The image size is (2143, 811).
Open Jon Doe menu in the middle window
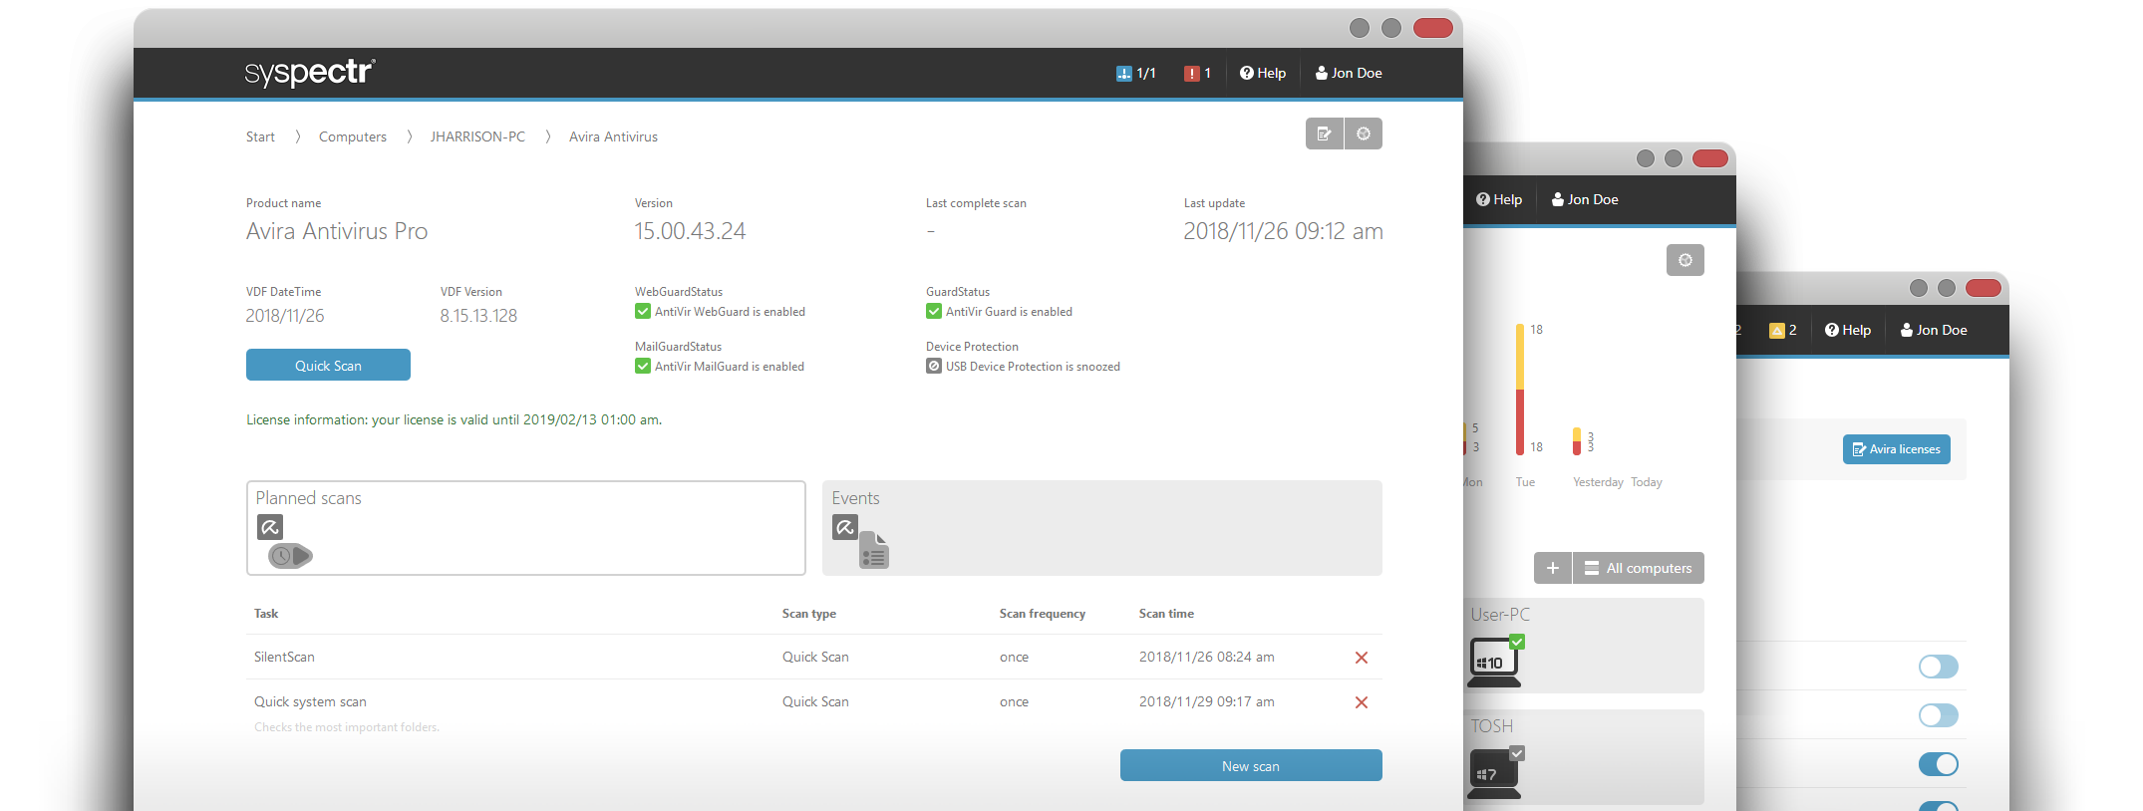click(1585, 199)
